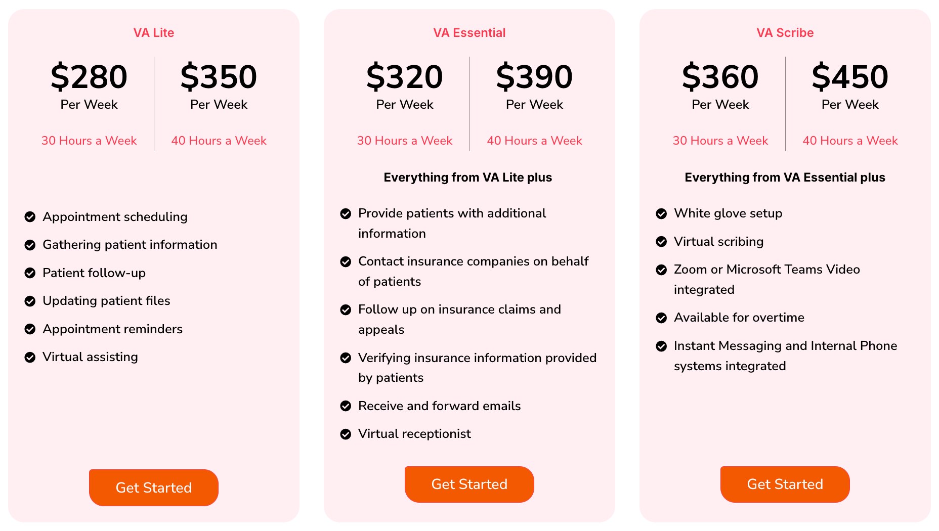Click checkmark next to Updating patient files
Image resolution: width=939 pixels, height=531 pixels.
pyautogui.click(x=30, y=301)
